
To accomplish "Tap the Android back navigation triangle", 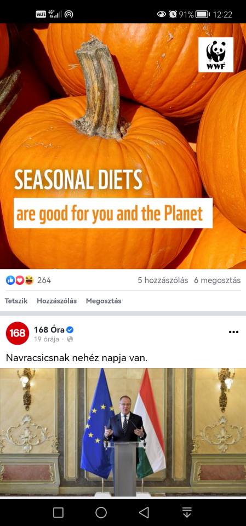I will [144, 512].
